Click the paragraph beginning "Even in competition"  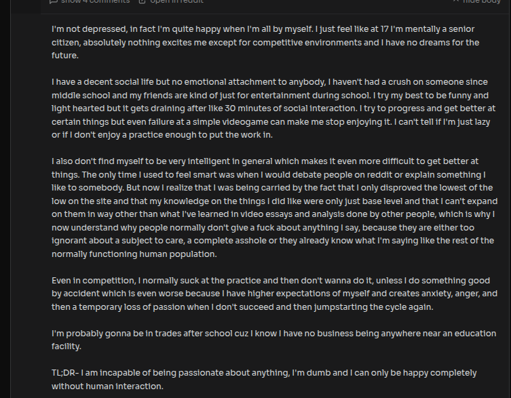[x=274, y=294]
